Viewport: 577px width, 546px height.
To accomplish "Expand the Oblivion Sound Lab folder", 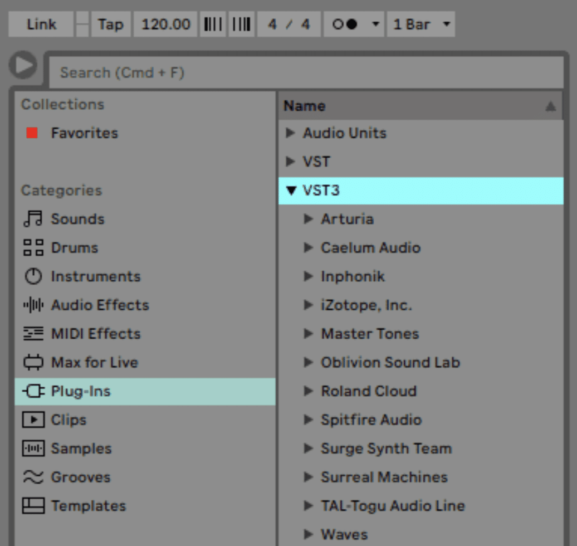I will click(x=308, y=362).
